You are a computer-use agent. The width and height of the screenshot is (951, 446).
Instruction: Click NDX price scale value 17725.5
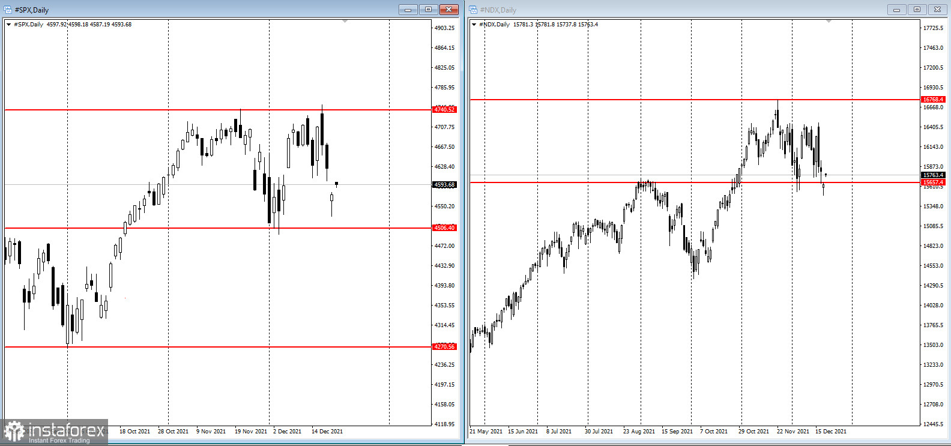(x=933, y=28)
